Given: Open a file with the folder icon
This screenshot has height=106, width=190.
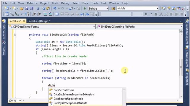Looking at the screenshot, I should 22,9.
